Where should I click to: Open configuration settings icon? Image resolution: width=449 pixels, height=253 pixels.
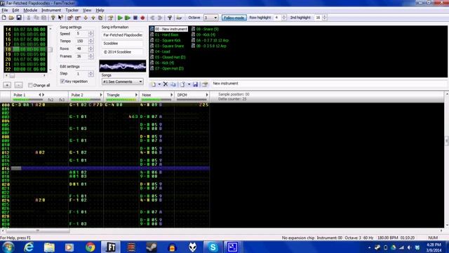pyautogui.click(x=170, y=18)
